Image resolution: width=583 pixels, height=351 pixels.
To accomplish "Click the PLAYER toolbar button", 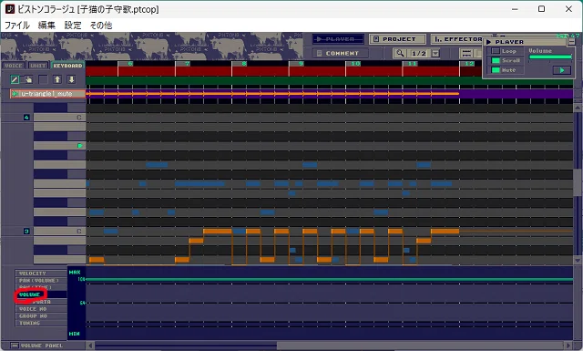I will coord(338,39).
